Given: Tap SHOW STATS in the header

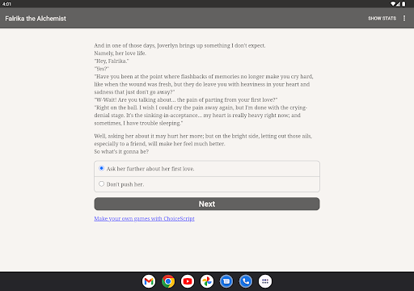Looking at the screenshot, I should pos(382,19).
